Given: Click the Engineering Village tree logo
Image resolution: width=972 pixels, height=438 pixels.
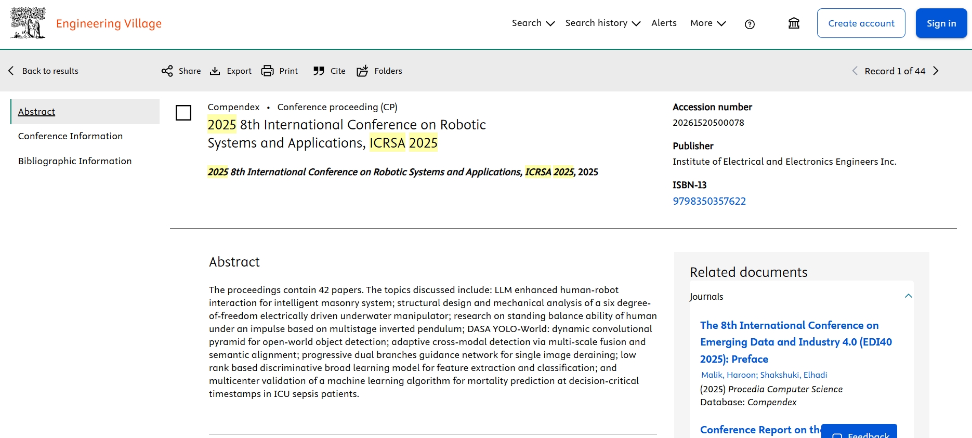Looking at the screenshot, I should pos(28,23).
